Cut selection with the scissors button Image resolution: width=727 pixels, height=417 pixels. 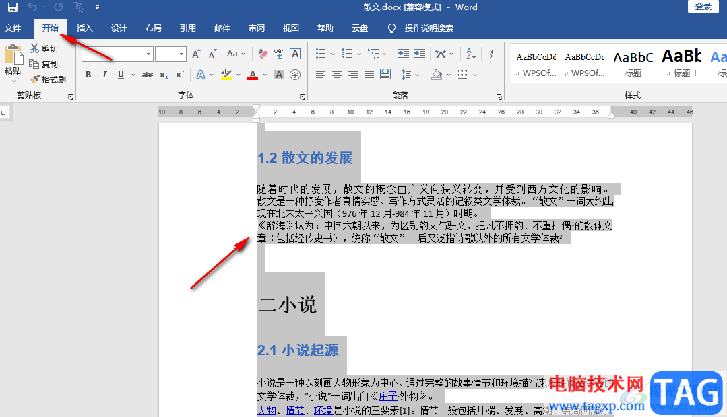click(44, 48)
